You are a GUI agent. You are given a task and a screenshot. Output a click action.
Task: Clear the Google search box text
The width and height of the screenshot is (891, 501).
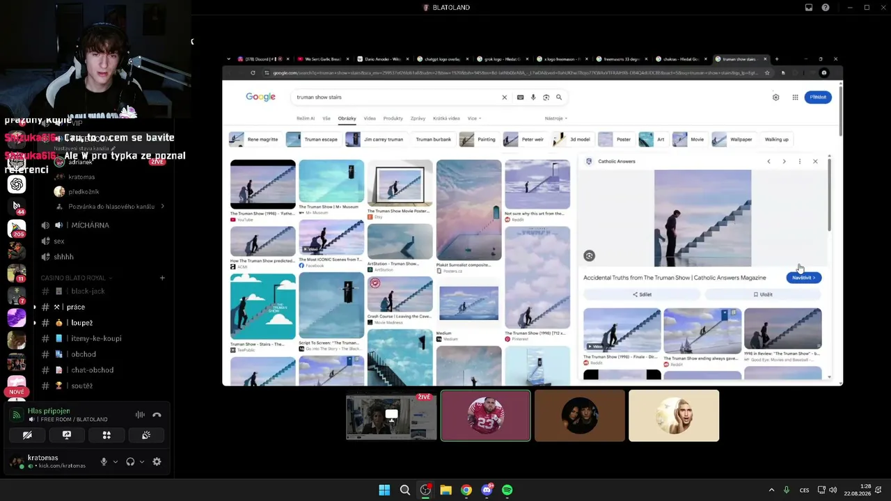tap(505, 97)
